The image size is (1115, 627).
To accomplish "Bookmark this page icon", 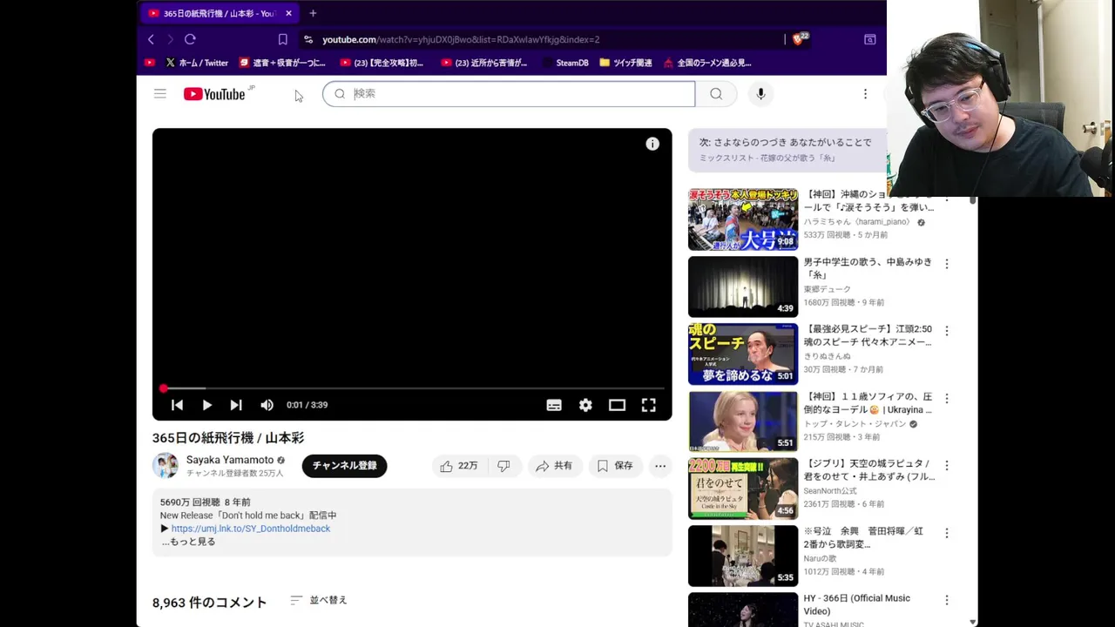I will click(x=283, y=39).
